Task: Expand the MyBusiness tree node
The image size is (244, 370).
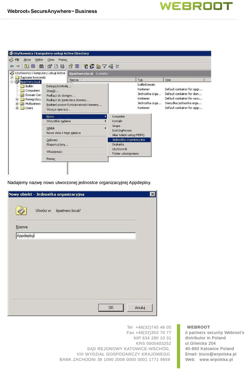Action: pos(17,104)
